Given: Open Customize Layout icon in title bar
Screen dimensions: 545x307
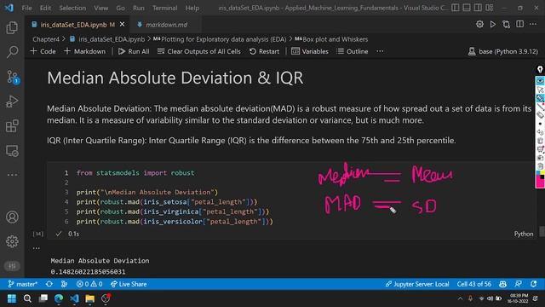Looking at the screenshot, I should click(490, 8).
